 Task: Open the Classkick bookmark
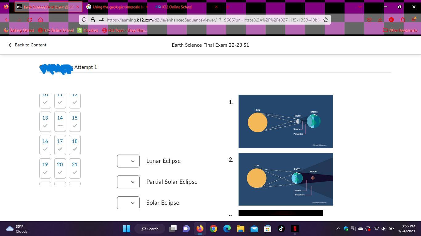click(x=88, y=30)
